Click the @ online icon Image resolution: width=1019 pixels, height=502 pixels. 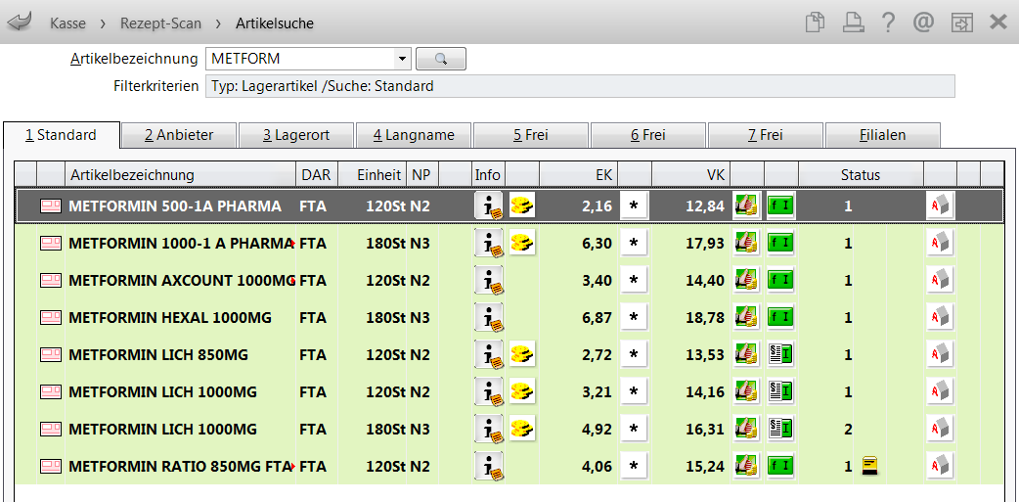(923, 23)
